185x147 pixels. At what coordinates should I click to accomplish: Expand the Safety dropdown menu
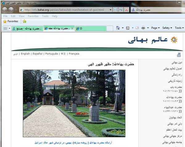(x=166, y=28)
